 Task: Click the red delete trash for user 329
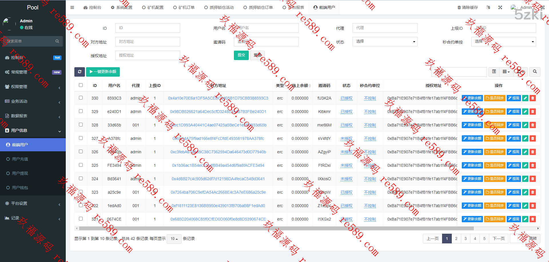(532, 112)
